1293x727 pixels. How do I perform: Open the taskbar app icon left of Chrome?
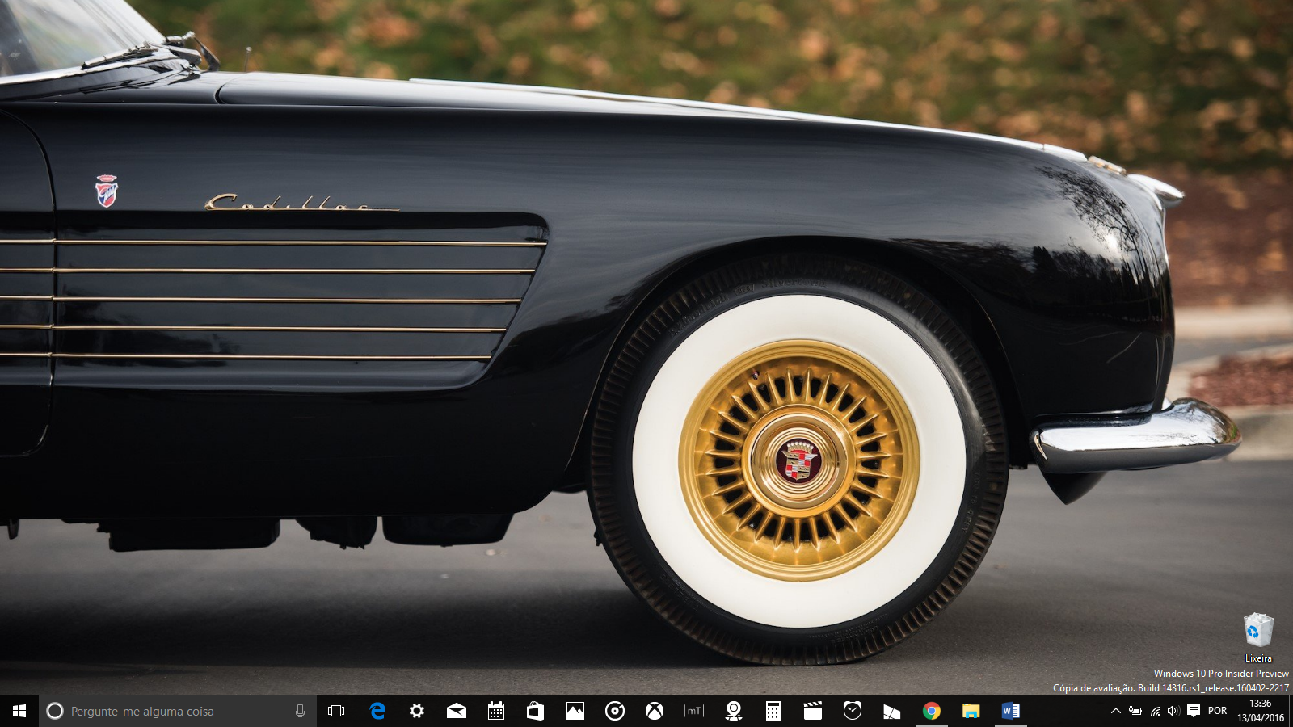coord(891,711)
